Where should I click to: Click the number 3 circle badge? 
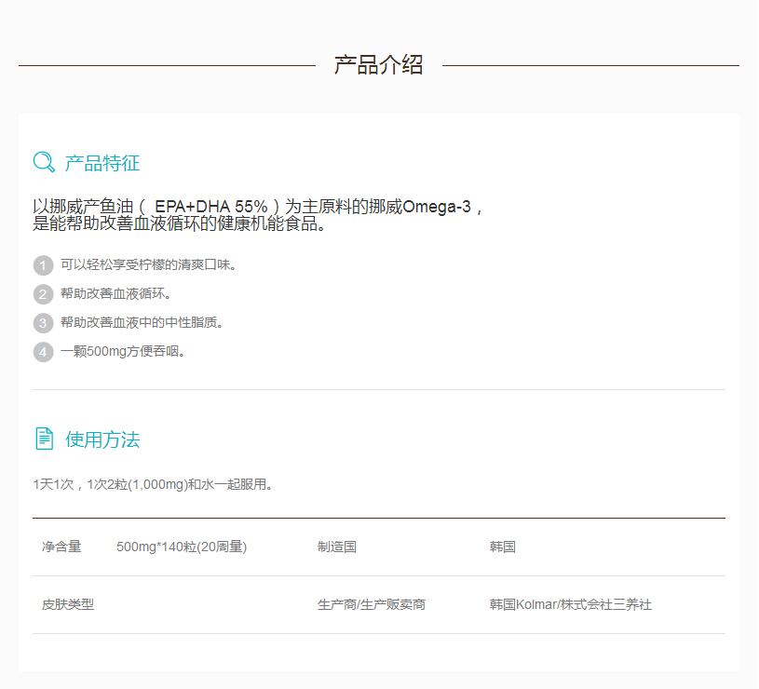[43, 323]
